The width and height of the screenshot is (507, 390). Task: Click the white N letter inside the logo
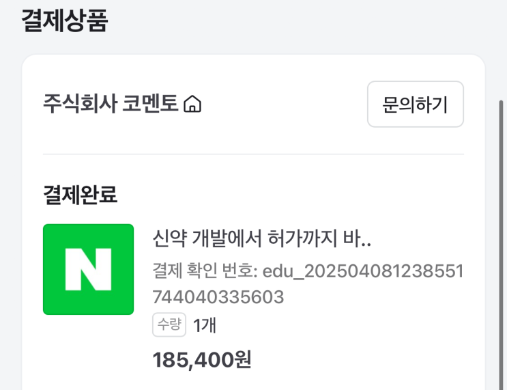pos(88,269)
